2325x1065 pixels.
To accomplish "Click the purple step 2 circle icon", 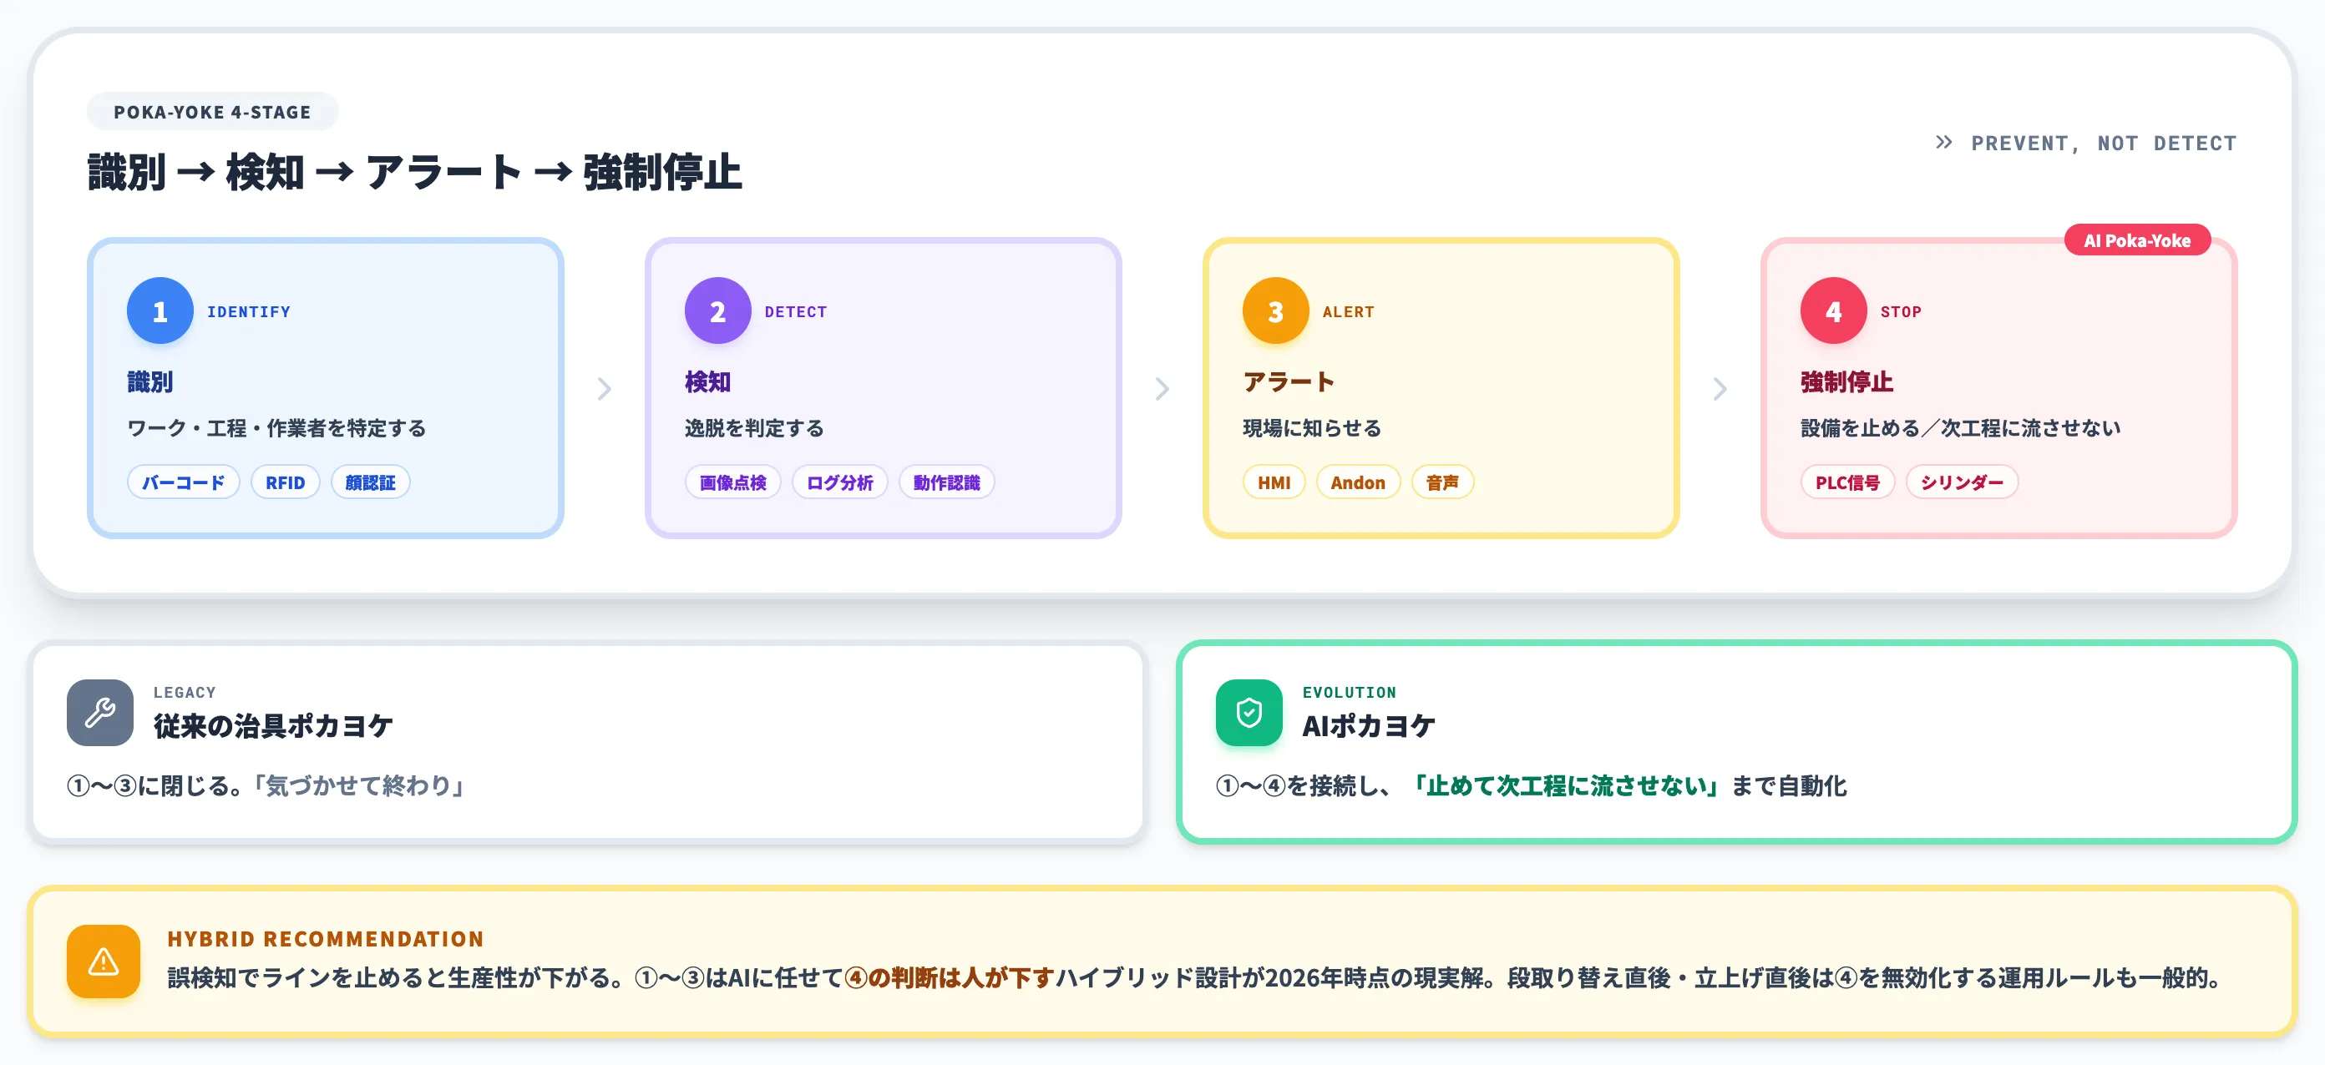I will (x=717, y=311).
